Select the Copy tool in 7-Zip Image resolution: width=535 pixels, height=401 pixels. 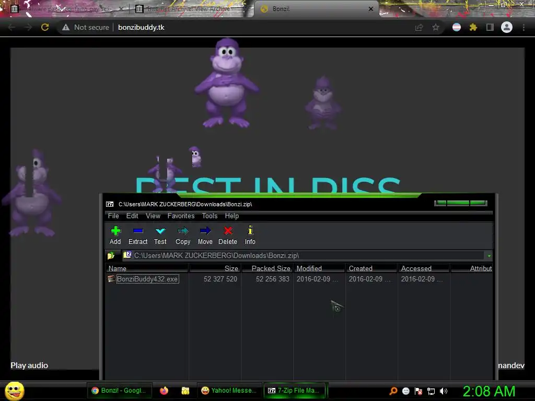pos(183,235)
